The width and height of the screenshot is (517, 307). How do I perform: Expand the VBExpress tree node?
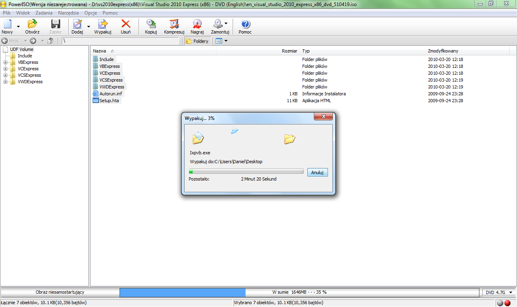[6, 63]
